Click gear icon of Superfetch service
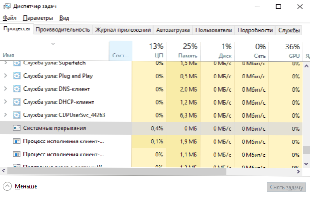310x198 pixels. coord(17,64)
